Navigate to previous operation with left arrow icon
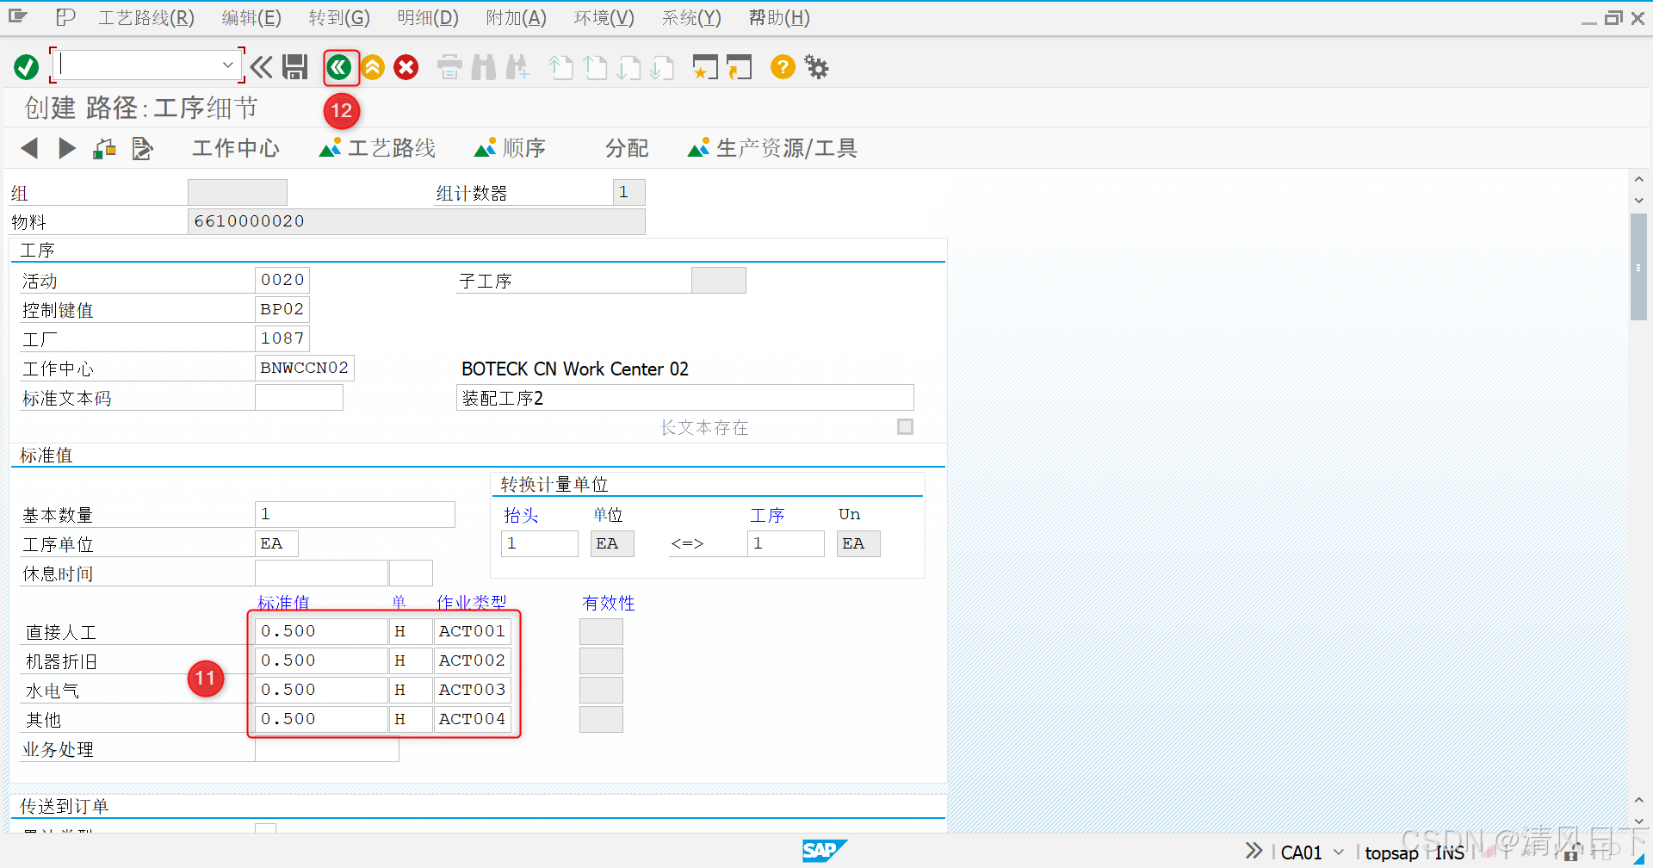The image size is (1653, 868). point(29,147)
